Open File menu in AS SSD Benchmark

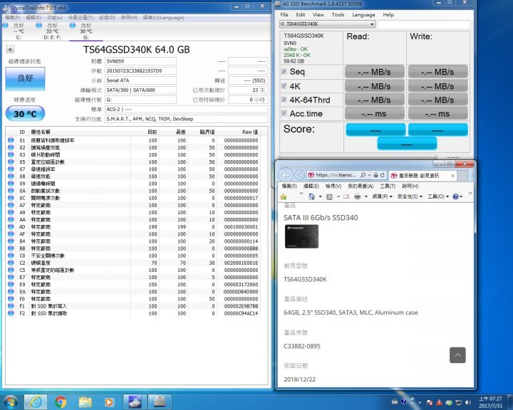tap(284, 15)
